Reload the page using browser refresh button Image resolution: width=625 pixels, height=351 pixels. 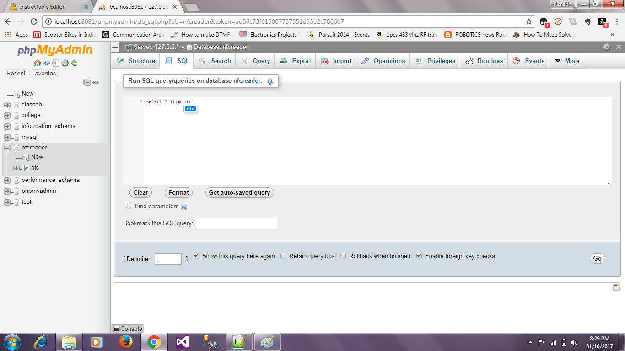(x=33, y=21)
